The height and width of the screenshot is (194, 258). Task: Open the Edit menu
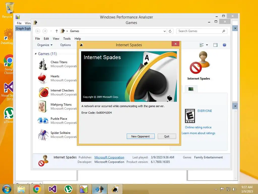tap(46, 39)
